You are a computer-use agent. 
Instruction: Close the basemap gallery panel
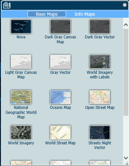[125, 5]
